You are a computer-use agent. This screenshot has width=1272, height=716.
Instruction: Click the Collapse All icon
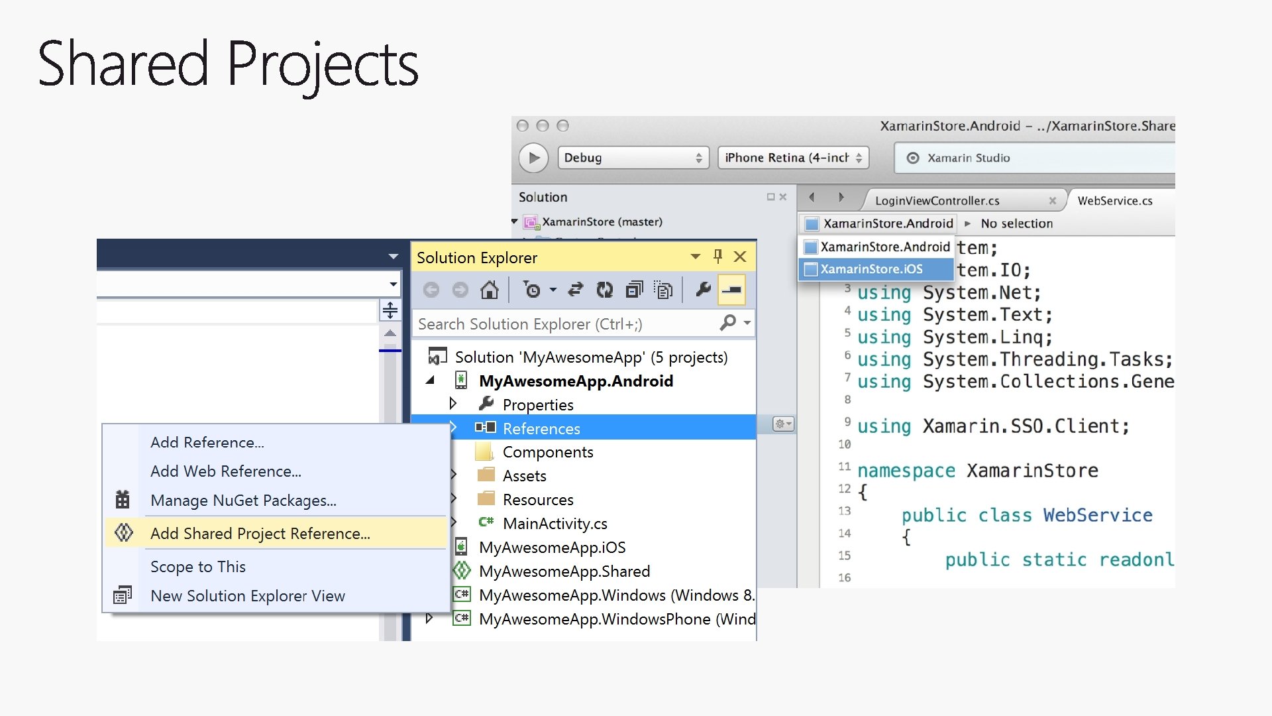coord(634,290)
